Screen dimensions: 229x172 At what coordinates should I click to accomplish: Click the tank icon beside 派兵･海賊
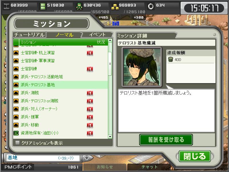click(x=16, y=93)
